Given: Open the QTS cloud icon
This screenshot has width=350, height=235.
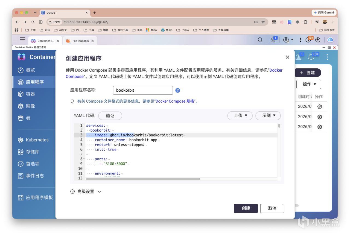Looking at the screenshot, I should (x=330, y=40).
